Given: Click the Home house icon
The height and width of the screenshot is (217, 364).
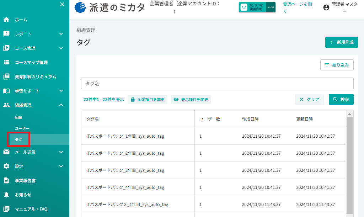Looking at the screenshot, I should pyautogui.click(x=6, y=20).
